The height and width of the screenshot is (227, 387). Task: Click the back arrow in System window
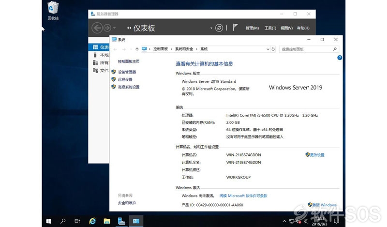coord(115,49)
